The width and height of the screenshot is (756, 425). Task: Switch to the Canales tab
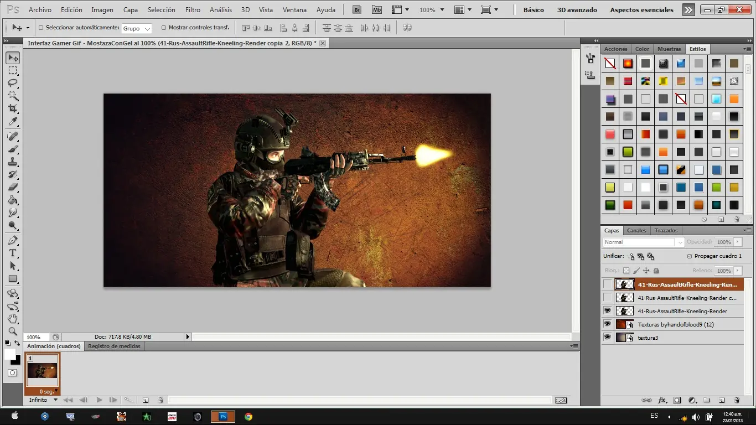click(x=636, y=231)
